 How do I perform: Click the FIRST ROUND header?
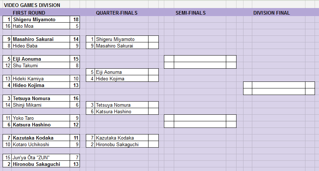29,13
